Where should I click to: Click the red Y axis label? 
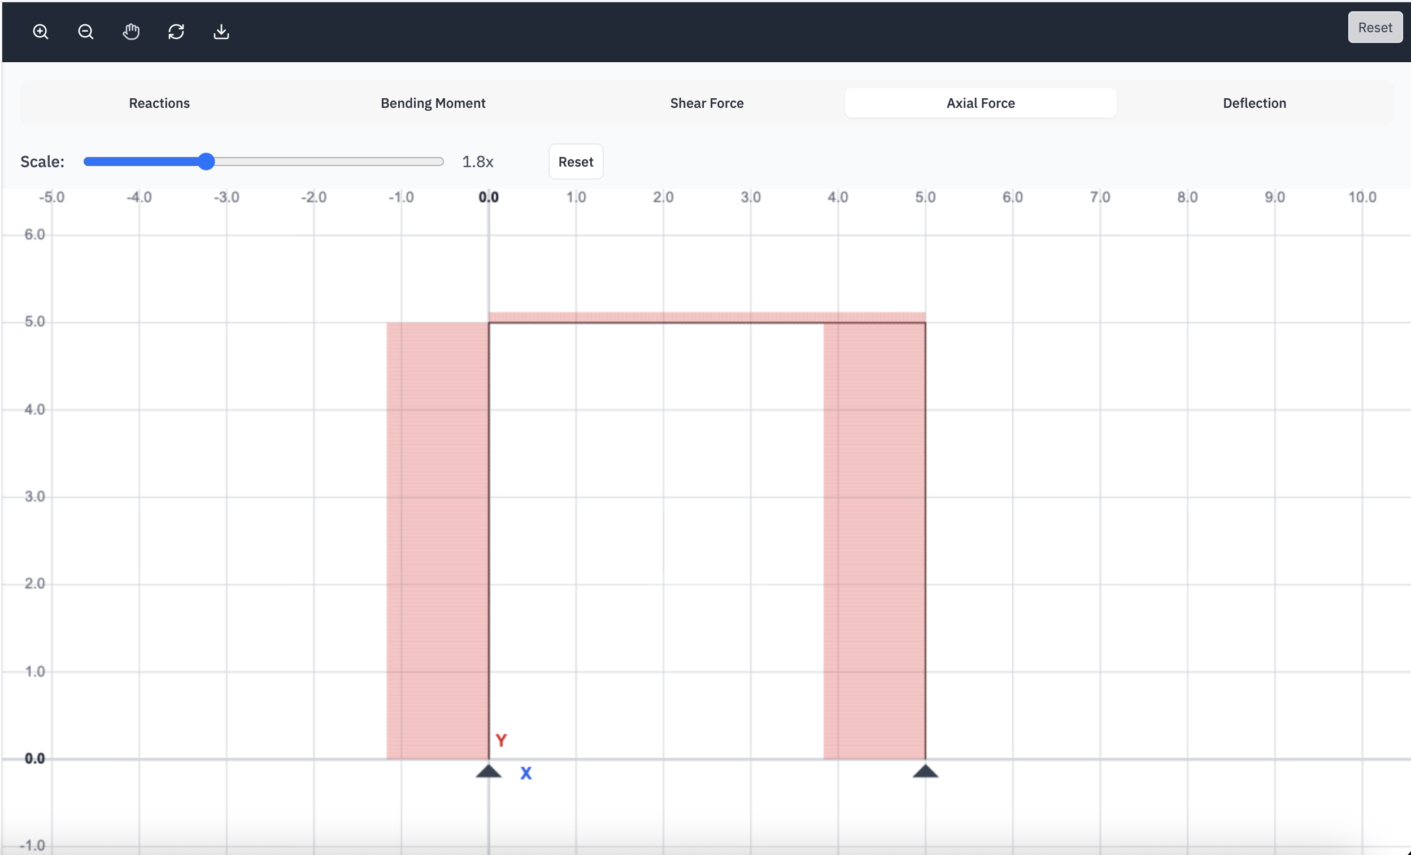click(x=501, y=740)
